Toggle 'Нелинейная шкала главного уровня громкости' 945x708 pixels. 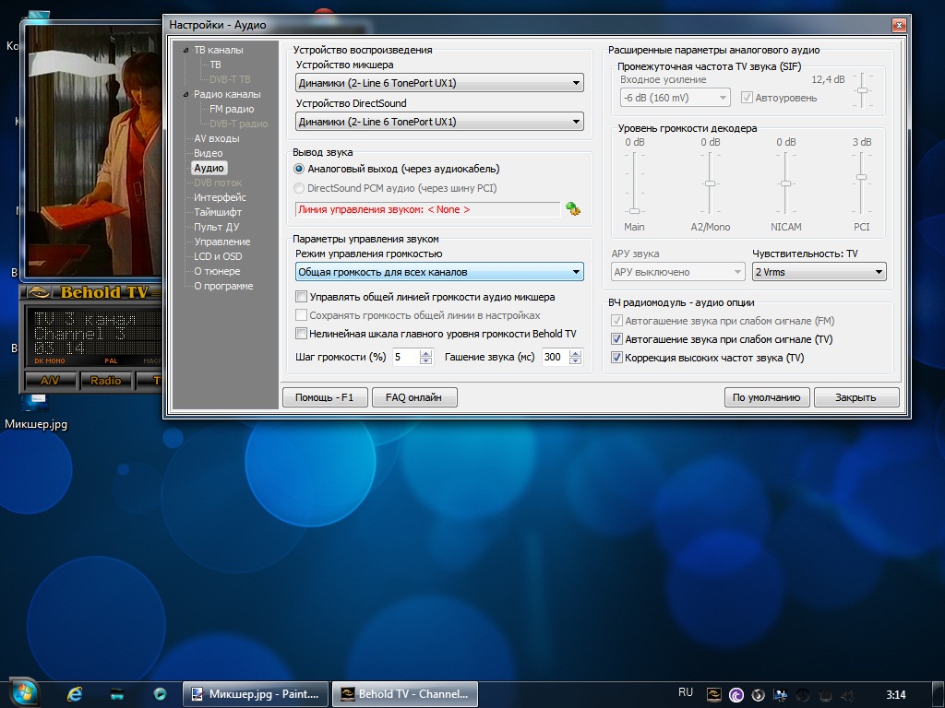pos(301,334)
